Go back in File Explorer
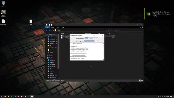The image size is (174, 98). [46, 30]
